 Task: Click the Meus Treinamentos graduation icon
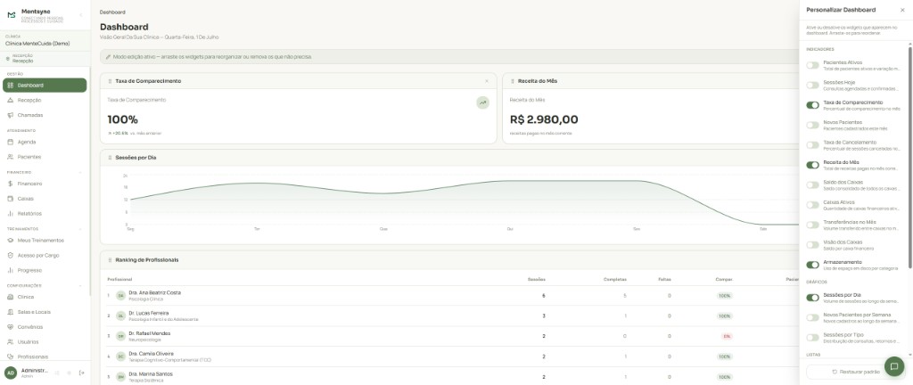click(11, 241)
